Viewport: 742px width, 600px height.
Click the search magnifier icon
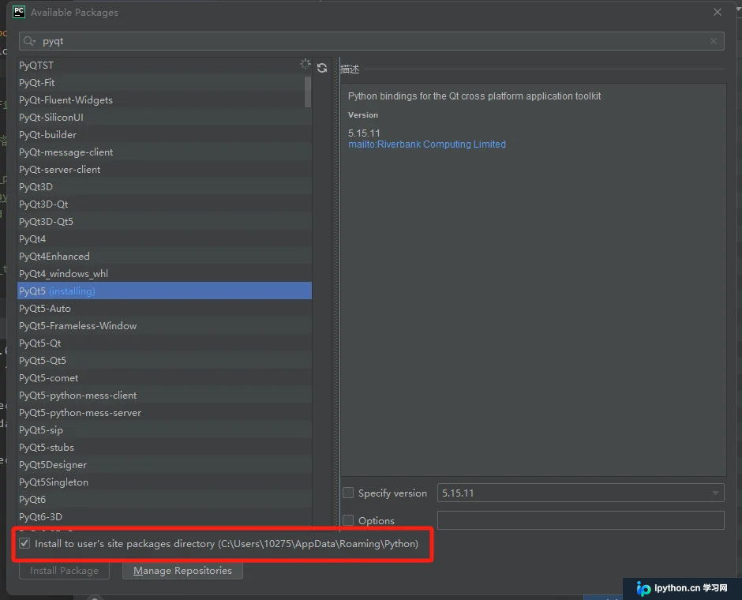pyautogui.click(x=29, y=41)
